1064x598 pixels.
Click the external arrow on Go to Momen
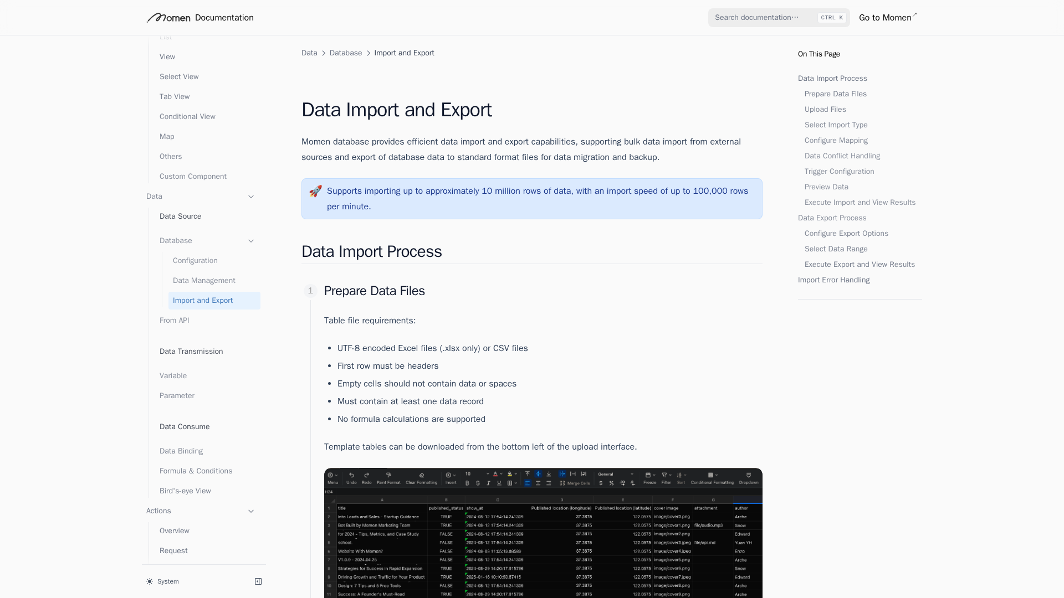pos(914,15)
